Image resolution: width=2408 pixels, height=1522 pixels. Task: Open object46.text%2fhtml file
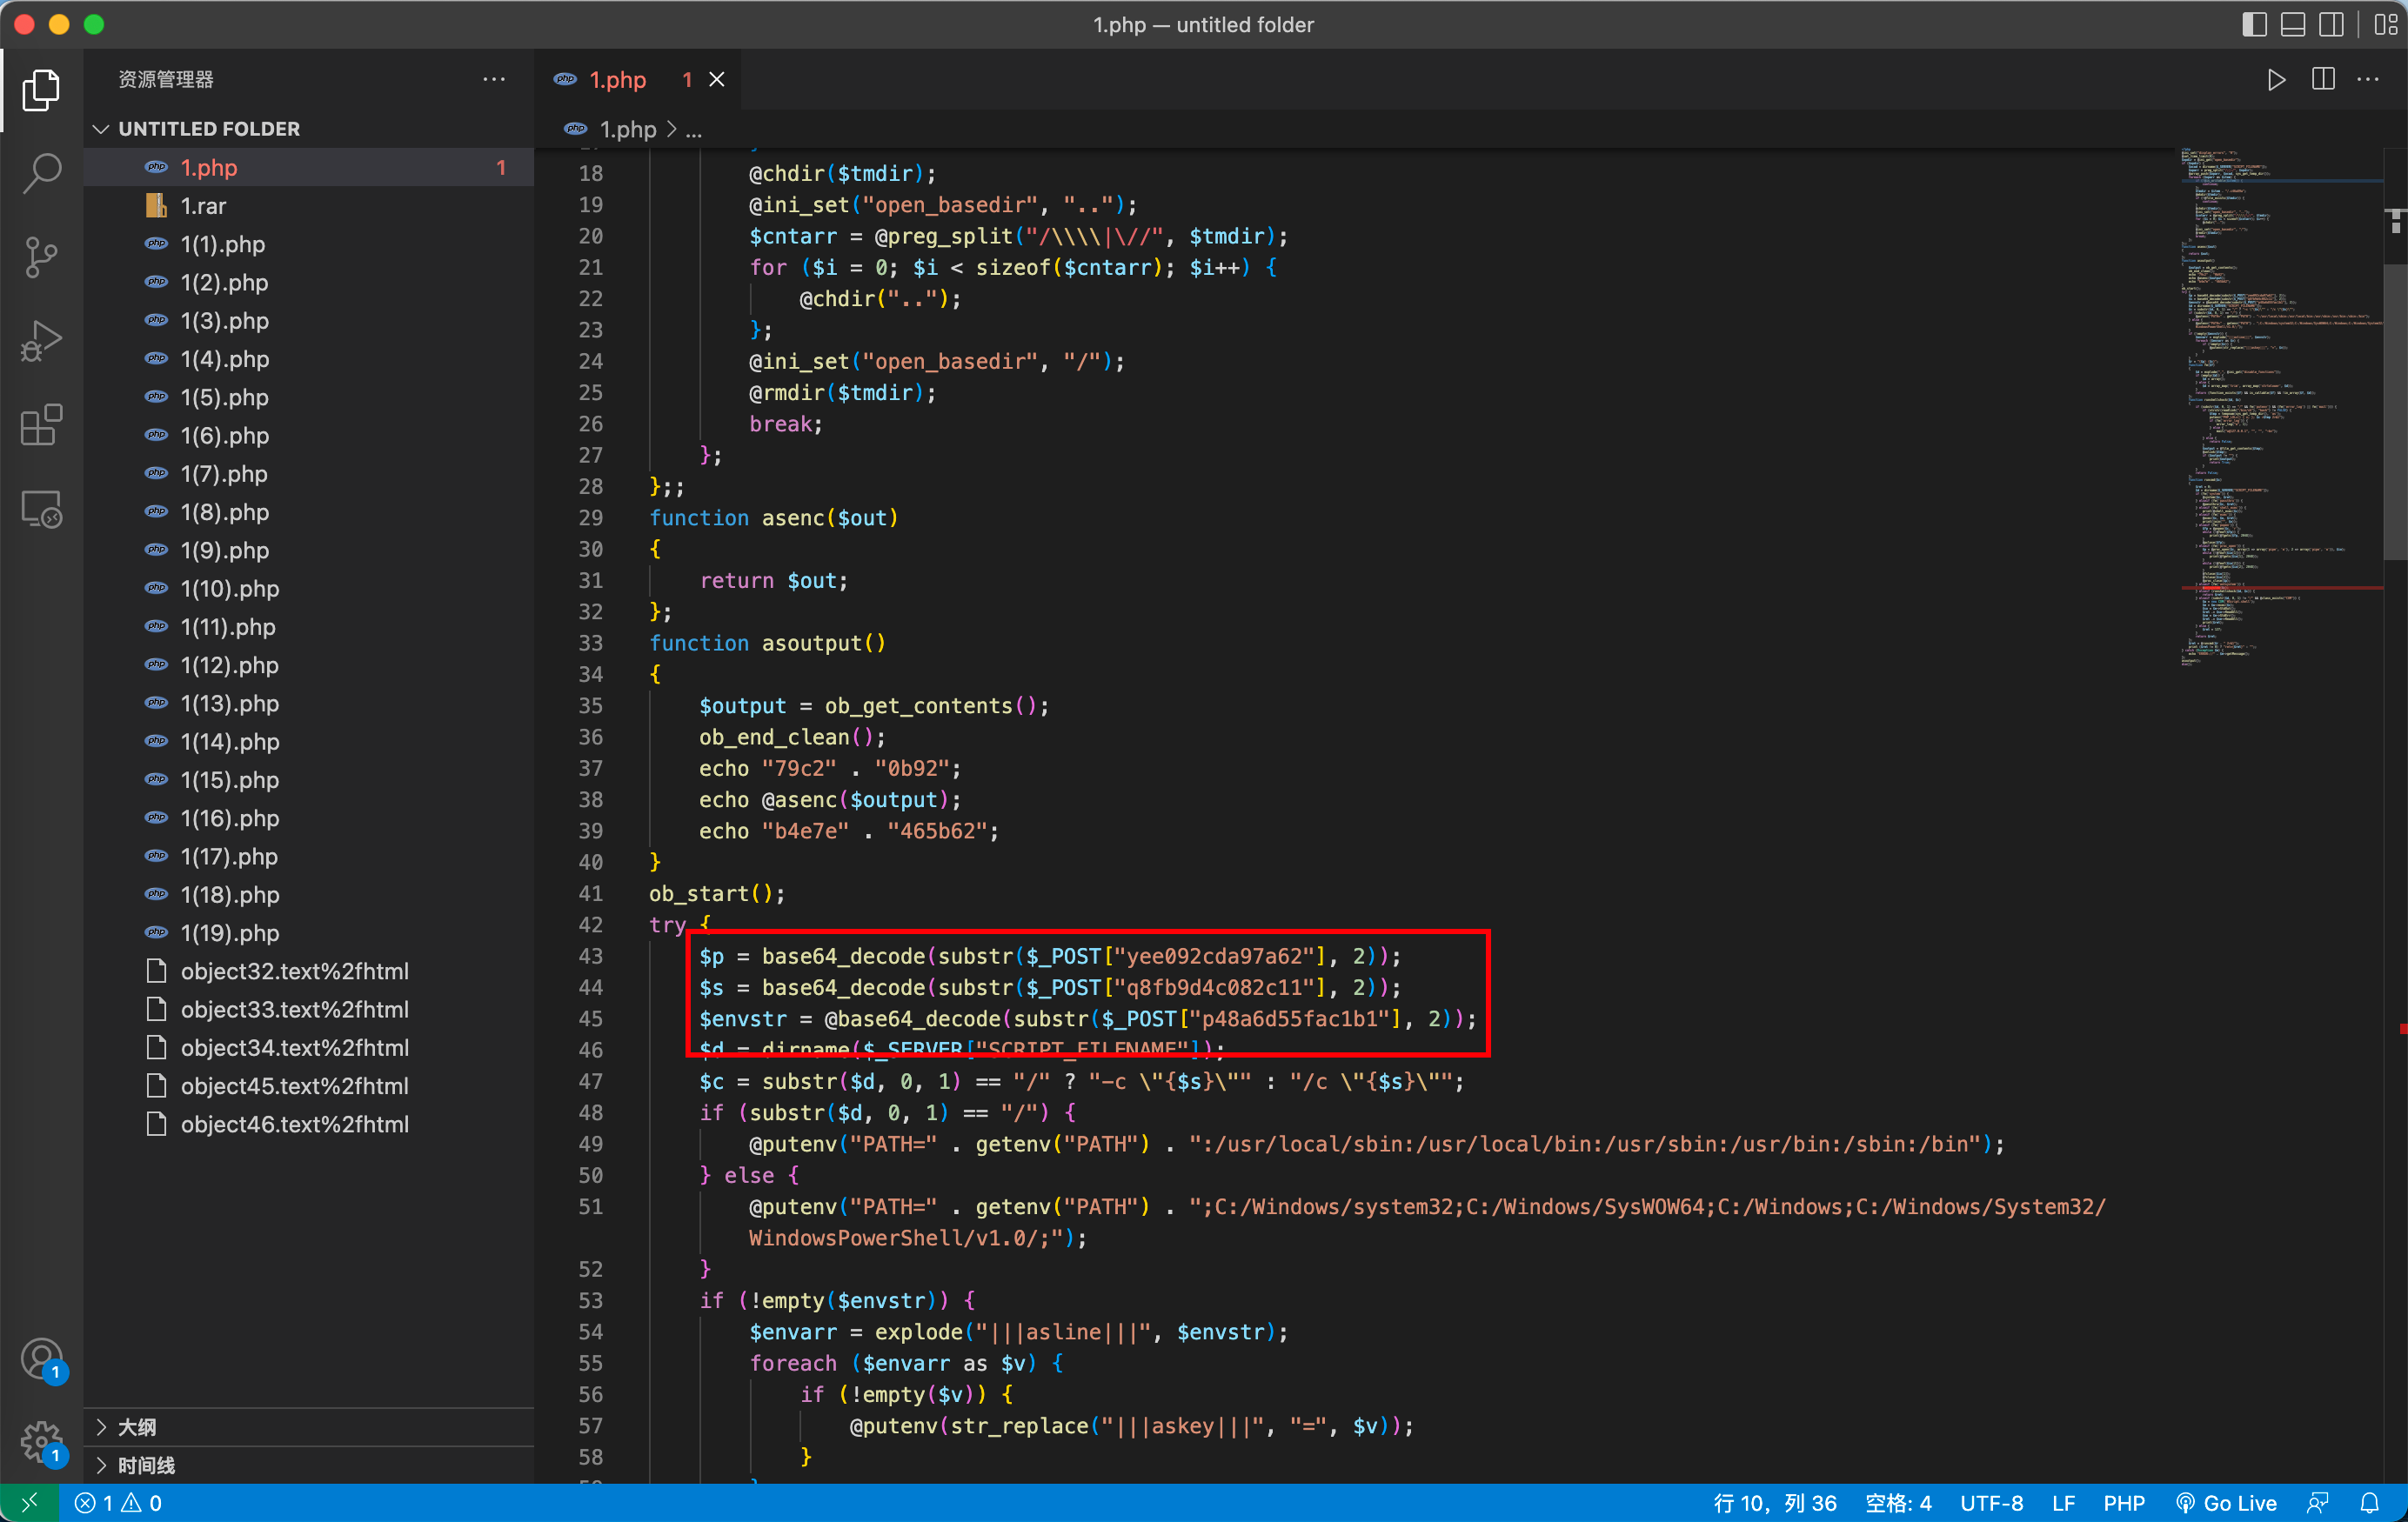[x=309, y=1124]
